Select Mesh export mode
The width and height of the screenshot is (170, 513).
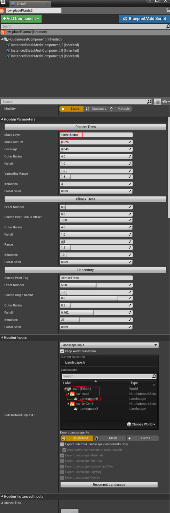pyautogui.click(x=109, y=438)
